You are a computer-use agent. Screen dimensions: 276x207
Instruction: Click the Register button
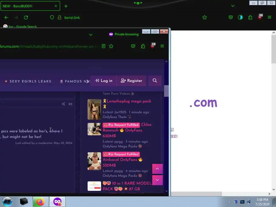click(131, 81)
